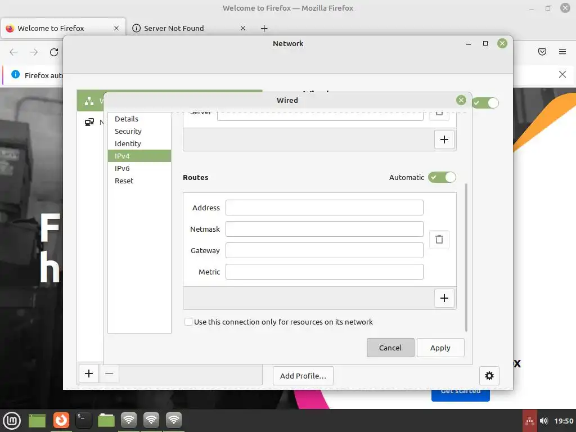Viewport: 576px width, 432px height.
Task: Click the IPv4 settings vertical scrollbar
Action: click(x=466, y=257)
